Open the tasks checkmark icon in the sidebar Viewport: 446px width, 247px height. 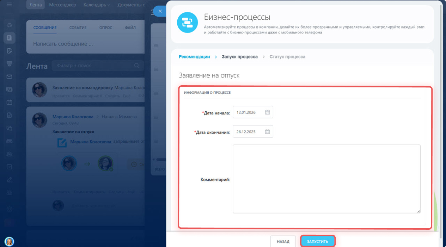[x=10, y=167]
